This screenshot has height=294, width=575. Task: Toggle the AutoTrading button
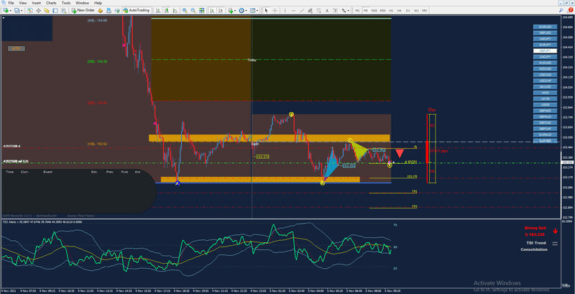(136, 10)
